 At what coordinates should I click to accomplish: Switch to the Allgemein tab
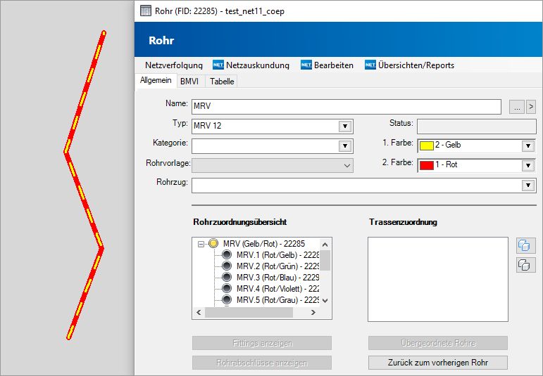click(x=156, y=81)
